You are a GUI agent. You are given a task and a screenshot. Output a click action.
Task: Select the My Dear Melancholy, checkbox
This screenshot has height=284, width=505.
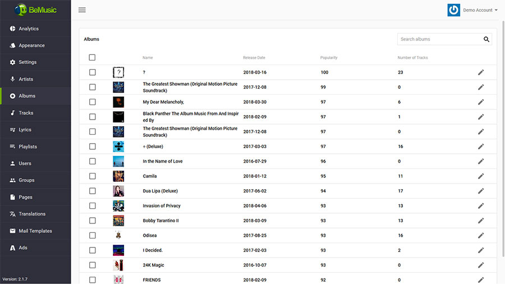pyautogui.click(x=92, y=102)
